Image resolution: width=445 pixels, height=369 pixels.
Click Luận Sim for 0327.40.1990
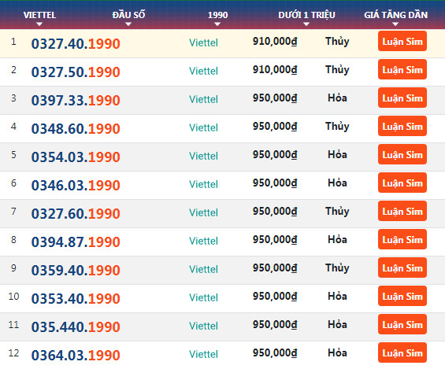[402, 41]
